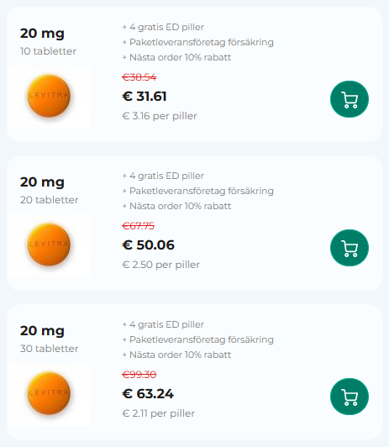Screen dimensions: 389x447
Task: Click the 10 tabletter label
Action: (x=48, y=51)
